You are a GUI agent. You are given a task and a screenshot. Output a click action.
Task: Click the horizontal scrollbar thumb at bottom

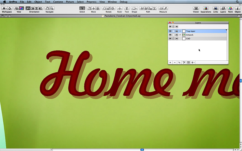pos(142,149)
